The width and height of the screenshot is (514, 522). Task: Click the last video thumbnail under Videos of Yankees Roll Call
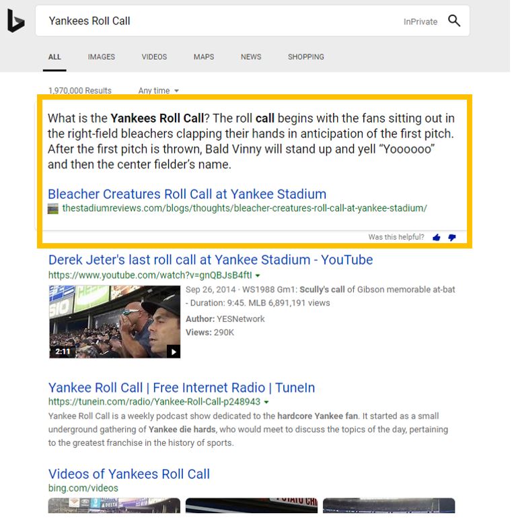tap(389, 506)
